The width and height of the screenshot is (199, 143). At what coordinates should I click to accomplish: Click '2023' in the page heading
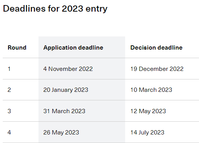72,9
